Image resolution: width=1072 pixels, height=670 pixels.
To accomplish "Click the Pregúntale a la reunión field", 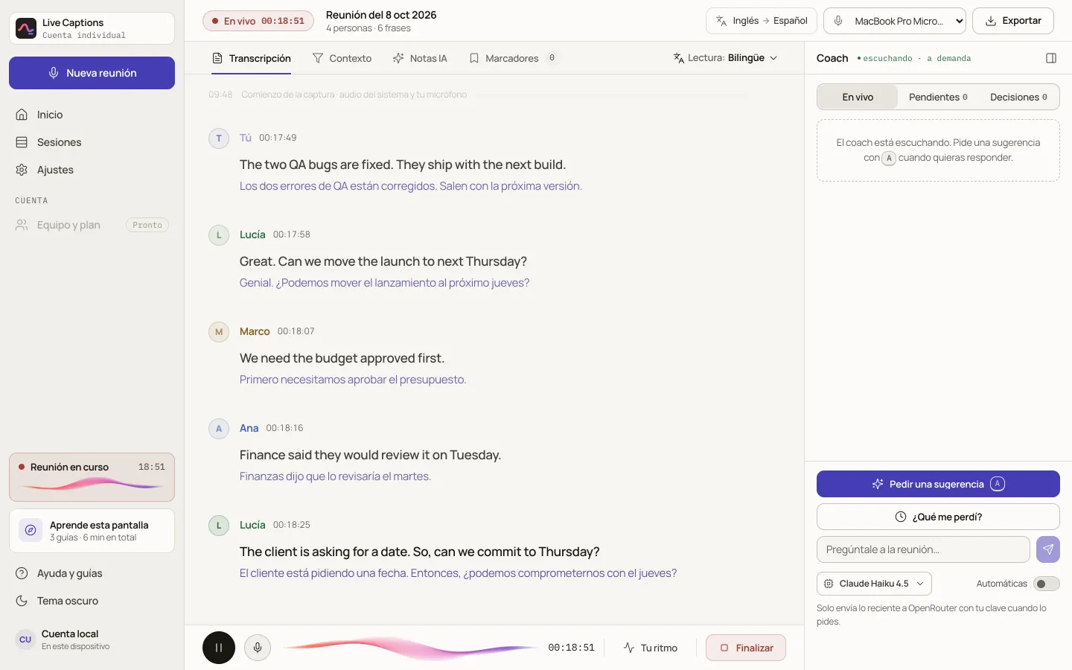I will [x=923, y=549].
